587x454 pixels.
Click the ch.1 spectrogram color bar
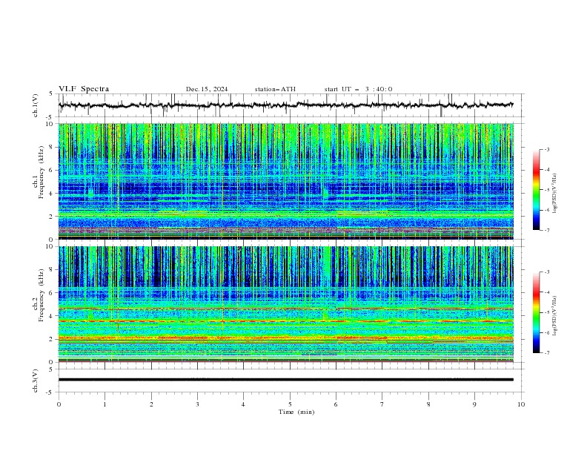pos(536,190)
